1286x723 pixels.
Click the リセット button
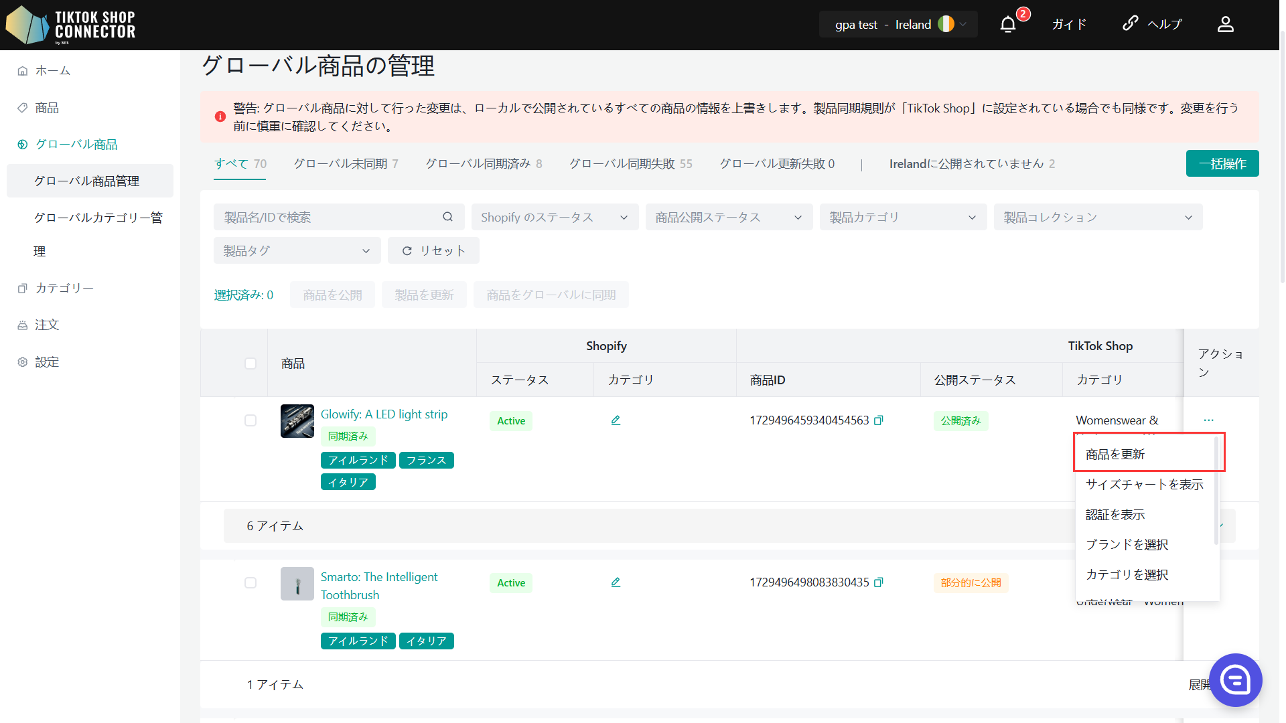pyautogui.click(x=433, y=250)
